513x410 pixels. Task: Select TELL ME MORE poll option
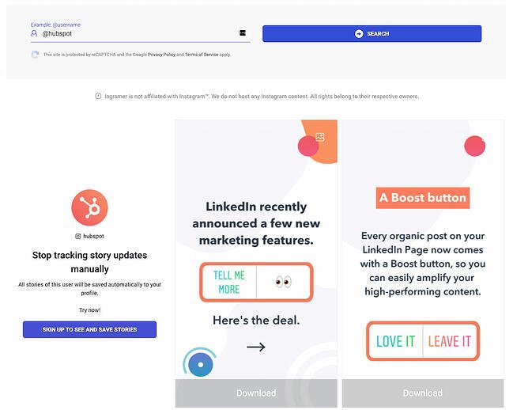[229, 282]
